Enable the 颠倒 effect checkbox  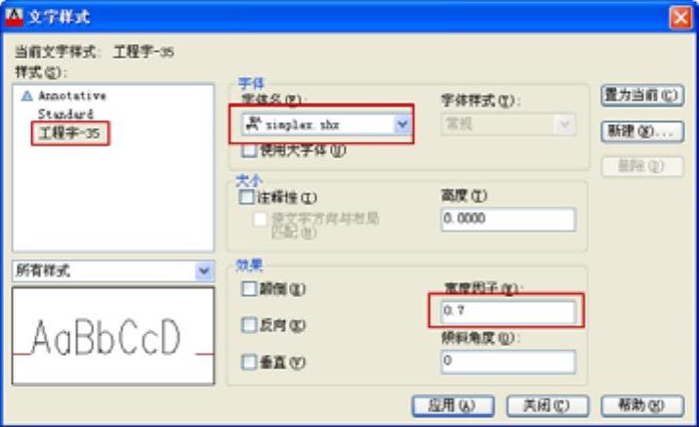[x=249, y=288]
